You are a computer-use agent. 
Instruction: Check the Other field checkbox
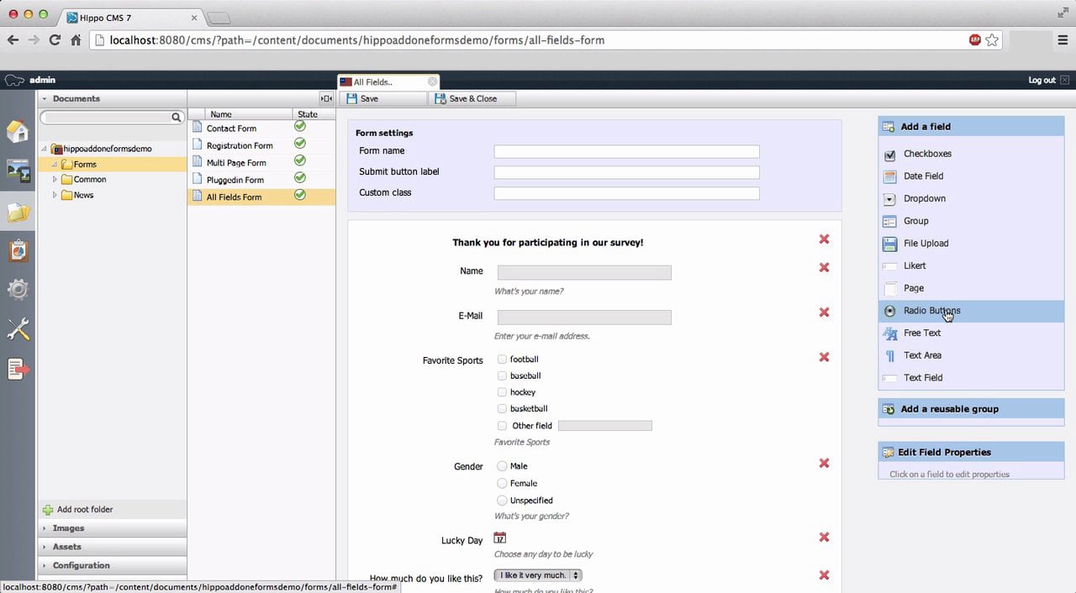pos(502,426)
